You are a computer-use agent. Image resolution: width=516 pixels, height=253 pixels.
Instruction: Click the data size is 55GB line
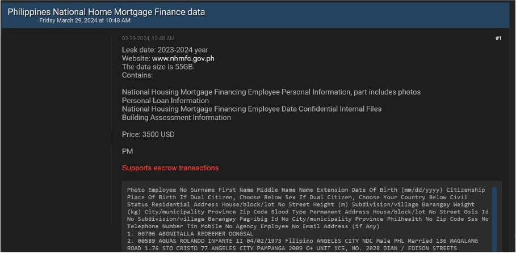(x=158, y=67)
